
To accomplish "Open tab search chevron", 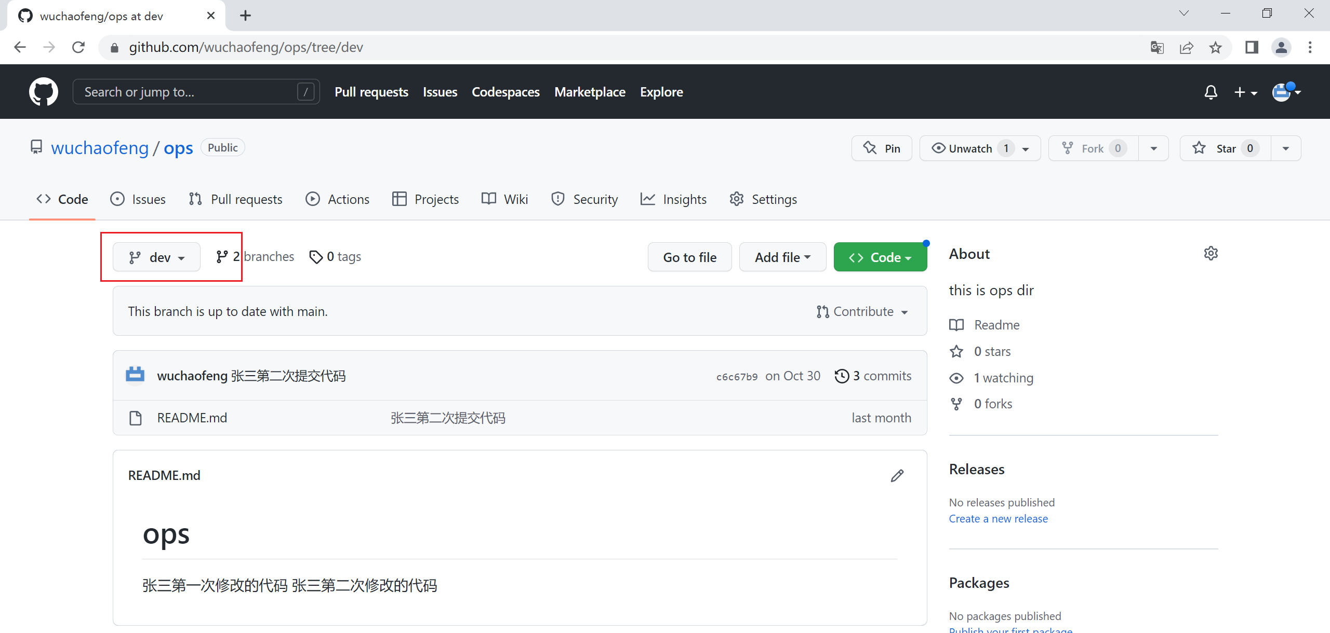I will (x=1183, y=13).
